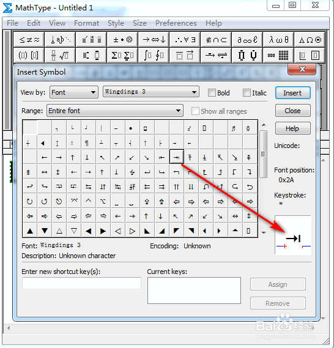
Task: Open the integral templates palette
Action: pos(154,55)
